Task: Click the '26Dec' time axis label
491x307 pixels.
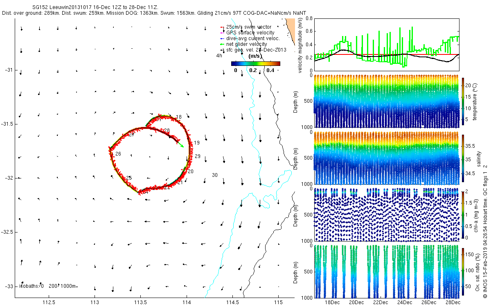Action: point(429,302)
